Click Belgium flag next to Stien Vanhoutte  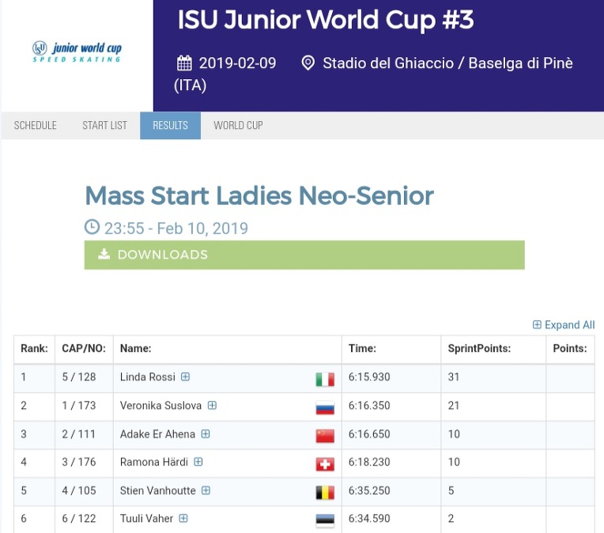pos(324,493)
